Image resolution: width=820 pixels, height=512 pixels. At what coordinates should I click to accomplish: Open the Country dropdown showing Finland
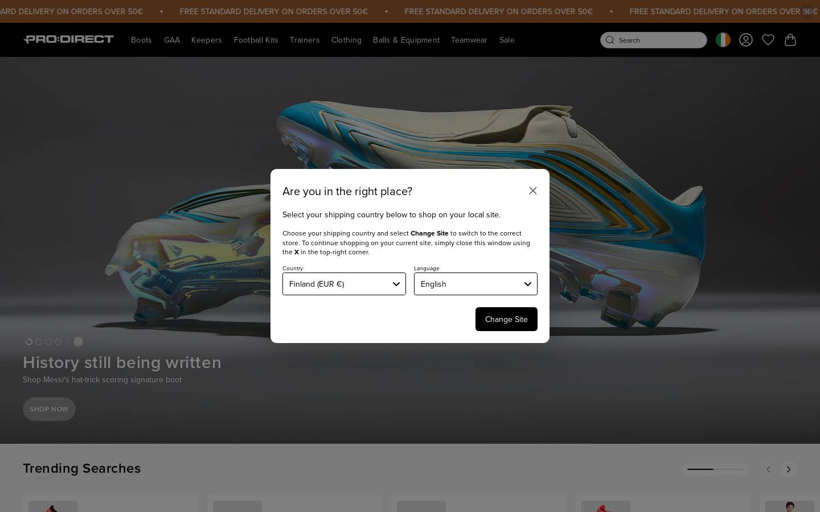[x=344, y=284]
